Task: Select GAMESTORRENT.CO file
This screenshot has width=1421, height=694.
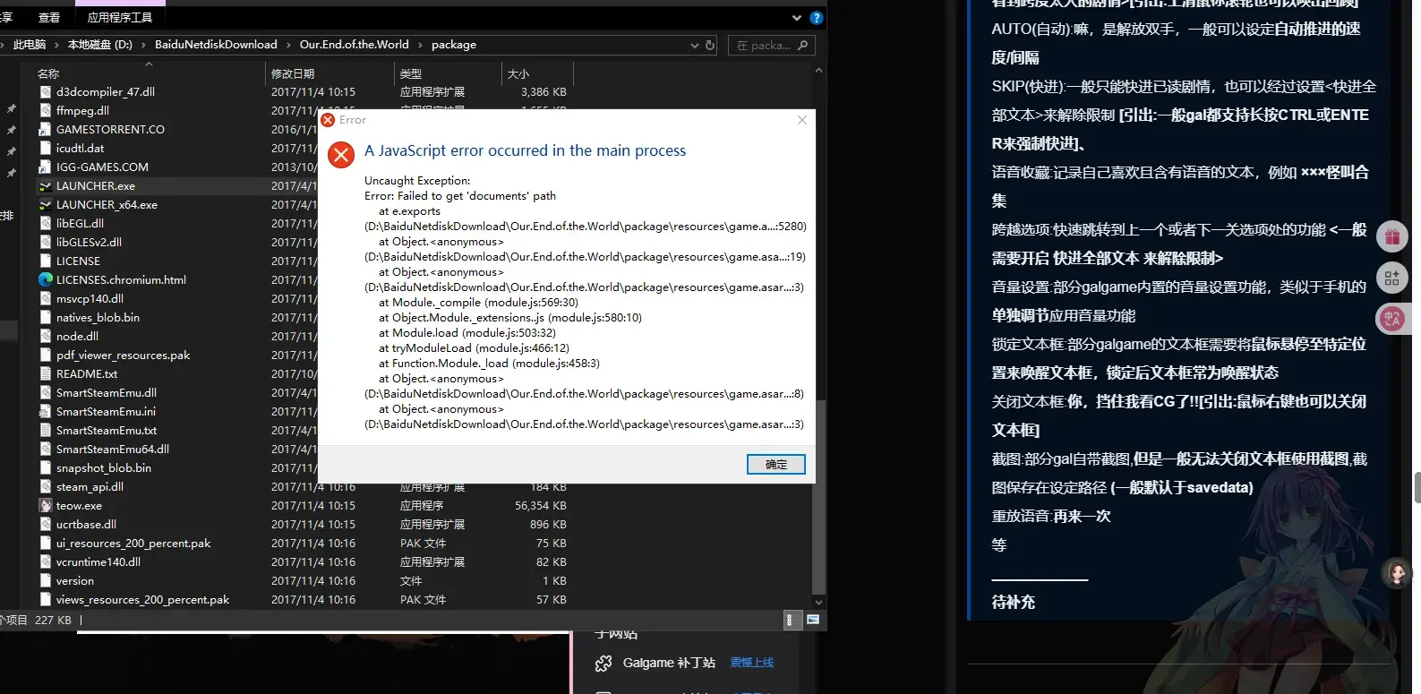Action: coord(110,129)
